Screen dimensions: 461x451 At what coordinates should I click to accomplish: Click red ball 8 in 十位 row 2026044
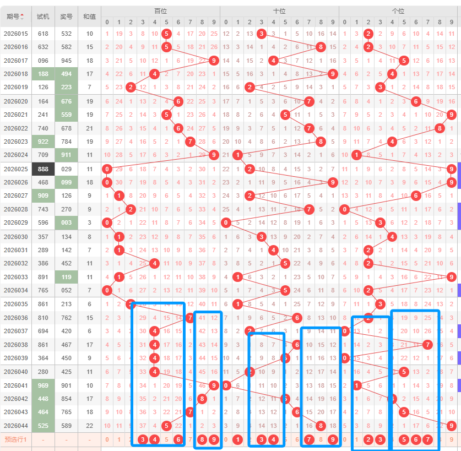[321, 425]
